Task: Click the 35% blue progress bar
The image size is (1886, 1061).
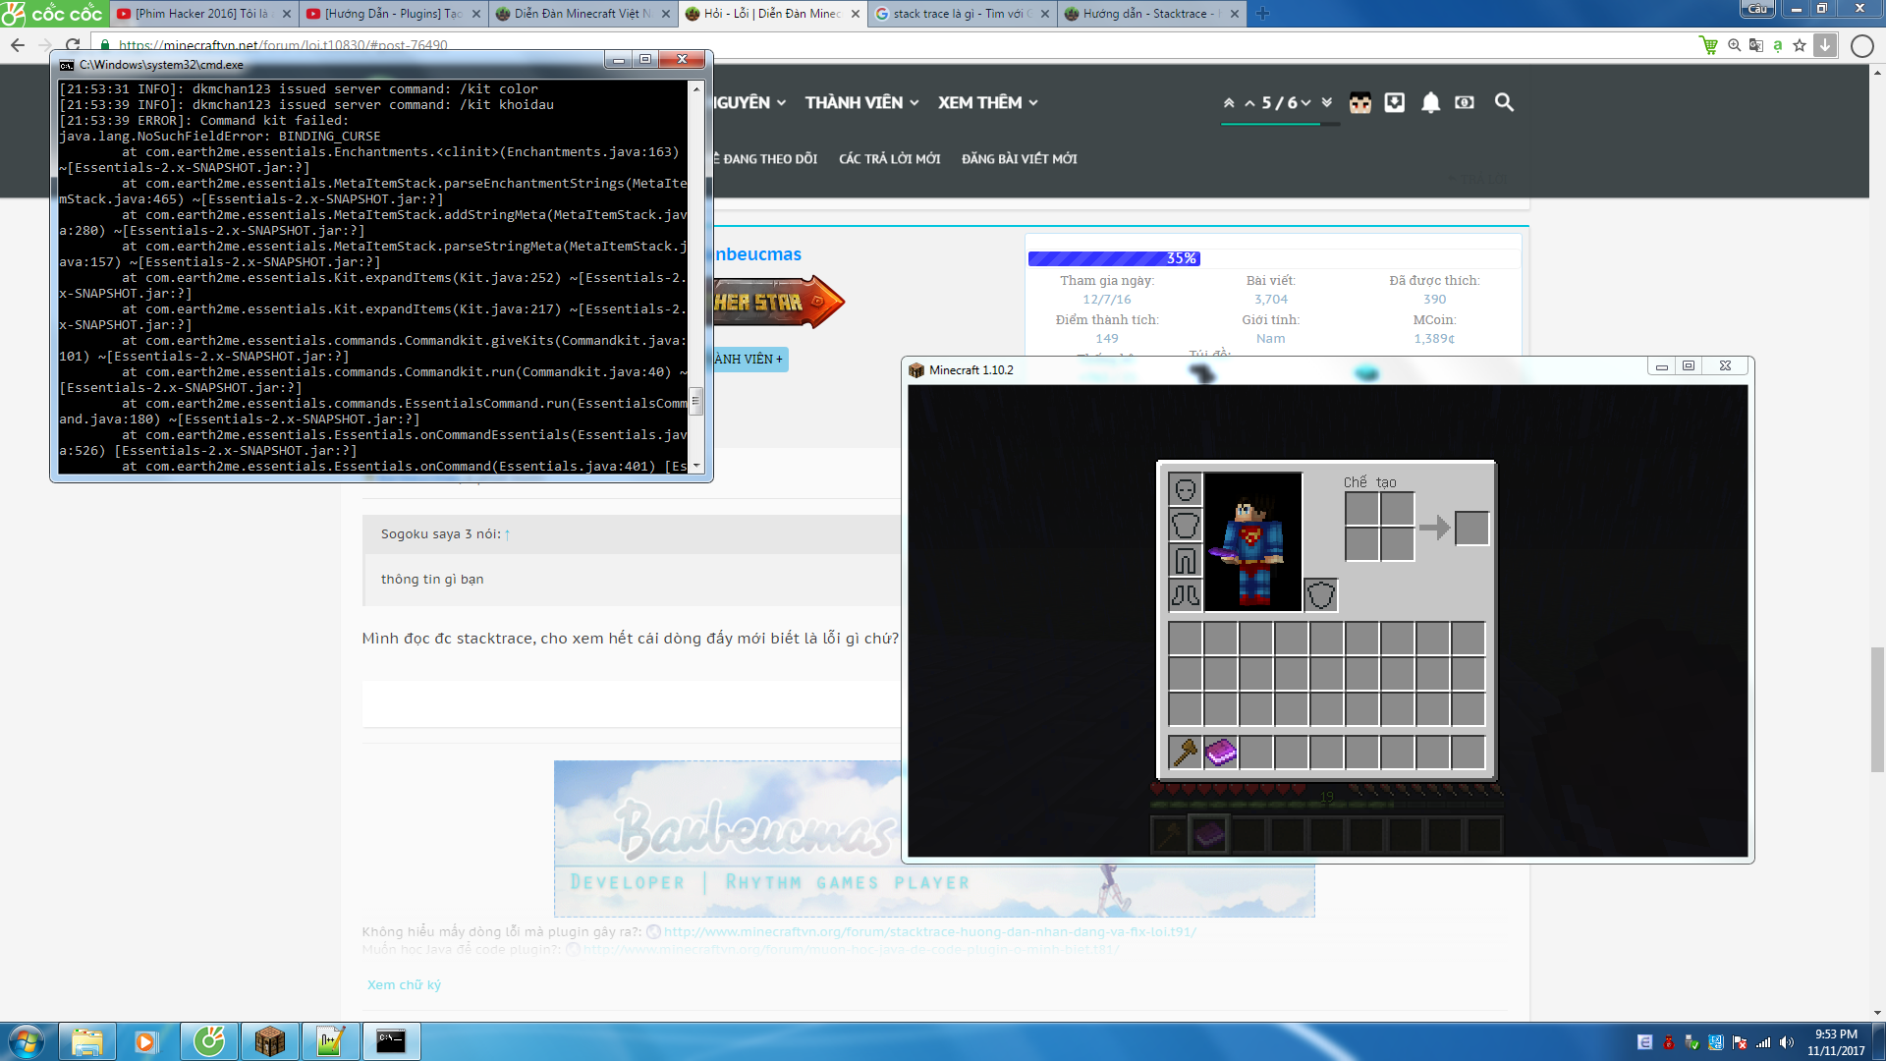Action: click(1113, 258)
